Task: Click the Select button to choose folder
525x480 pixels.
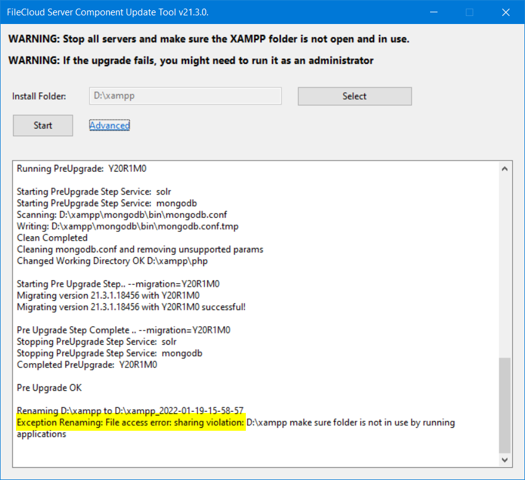Action: point(354,96)
